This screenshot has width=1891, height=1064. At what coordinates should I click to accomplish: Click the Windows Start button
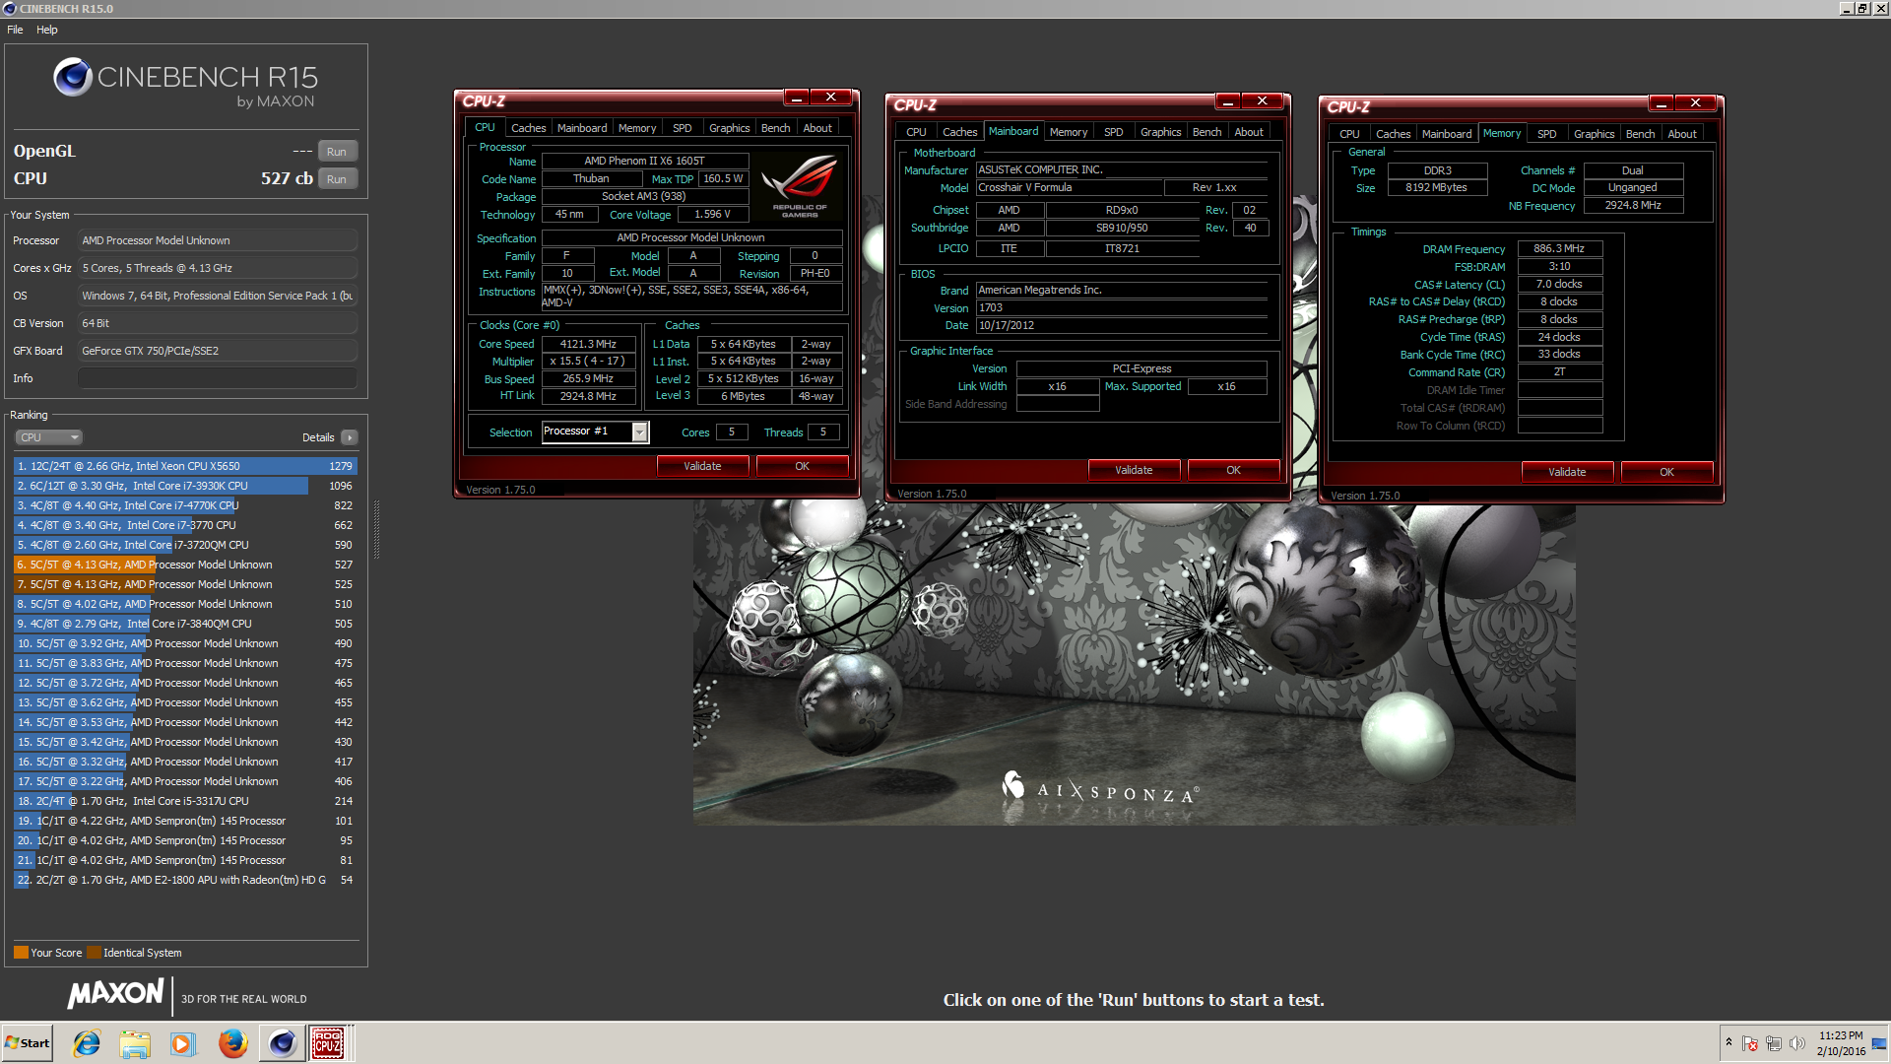pos(28,1043)
